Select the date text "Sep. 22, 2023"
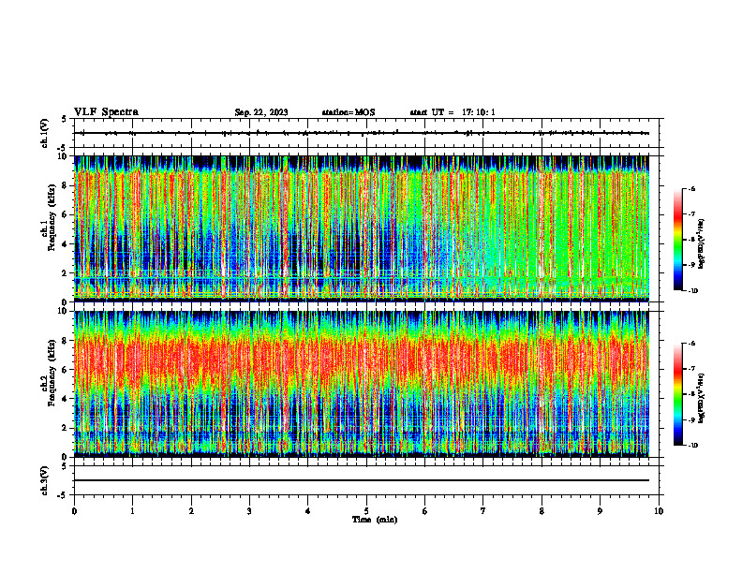742x573 pixels. point(261,112)
